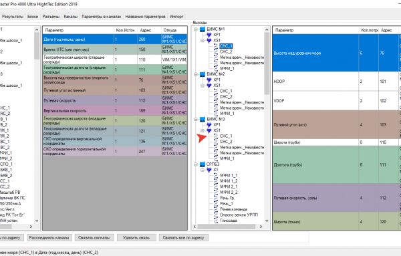
Task: Click the XP1 connector icon under БИМС №1
Action: pyautogui.click(x=209, y=35)
